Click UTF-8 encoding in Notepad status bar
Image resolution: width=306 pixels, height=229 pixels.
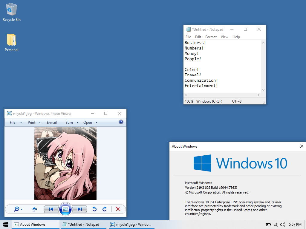click(x=237, y=101)
